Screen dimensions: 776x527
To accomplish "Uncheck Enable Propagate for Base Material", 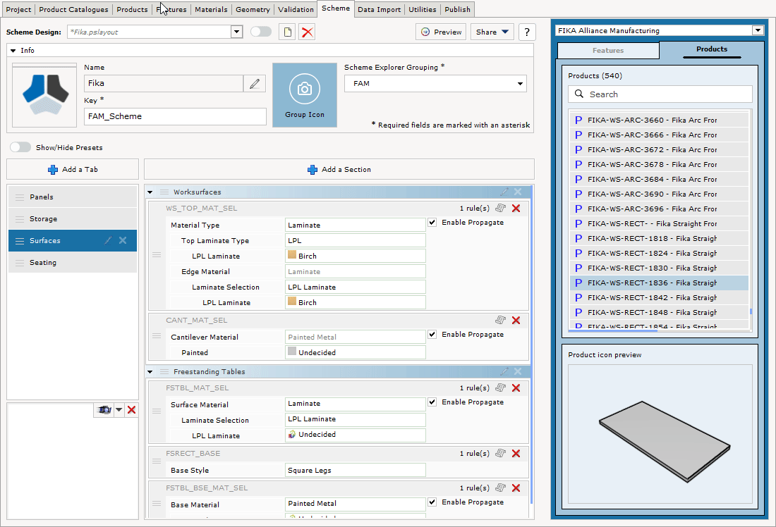I will click(x=432, y=502).
